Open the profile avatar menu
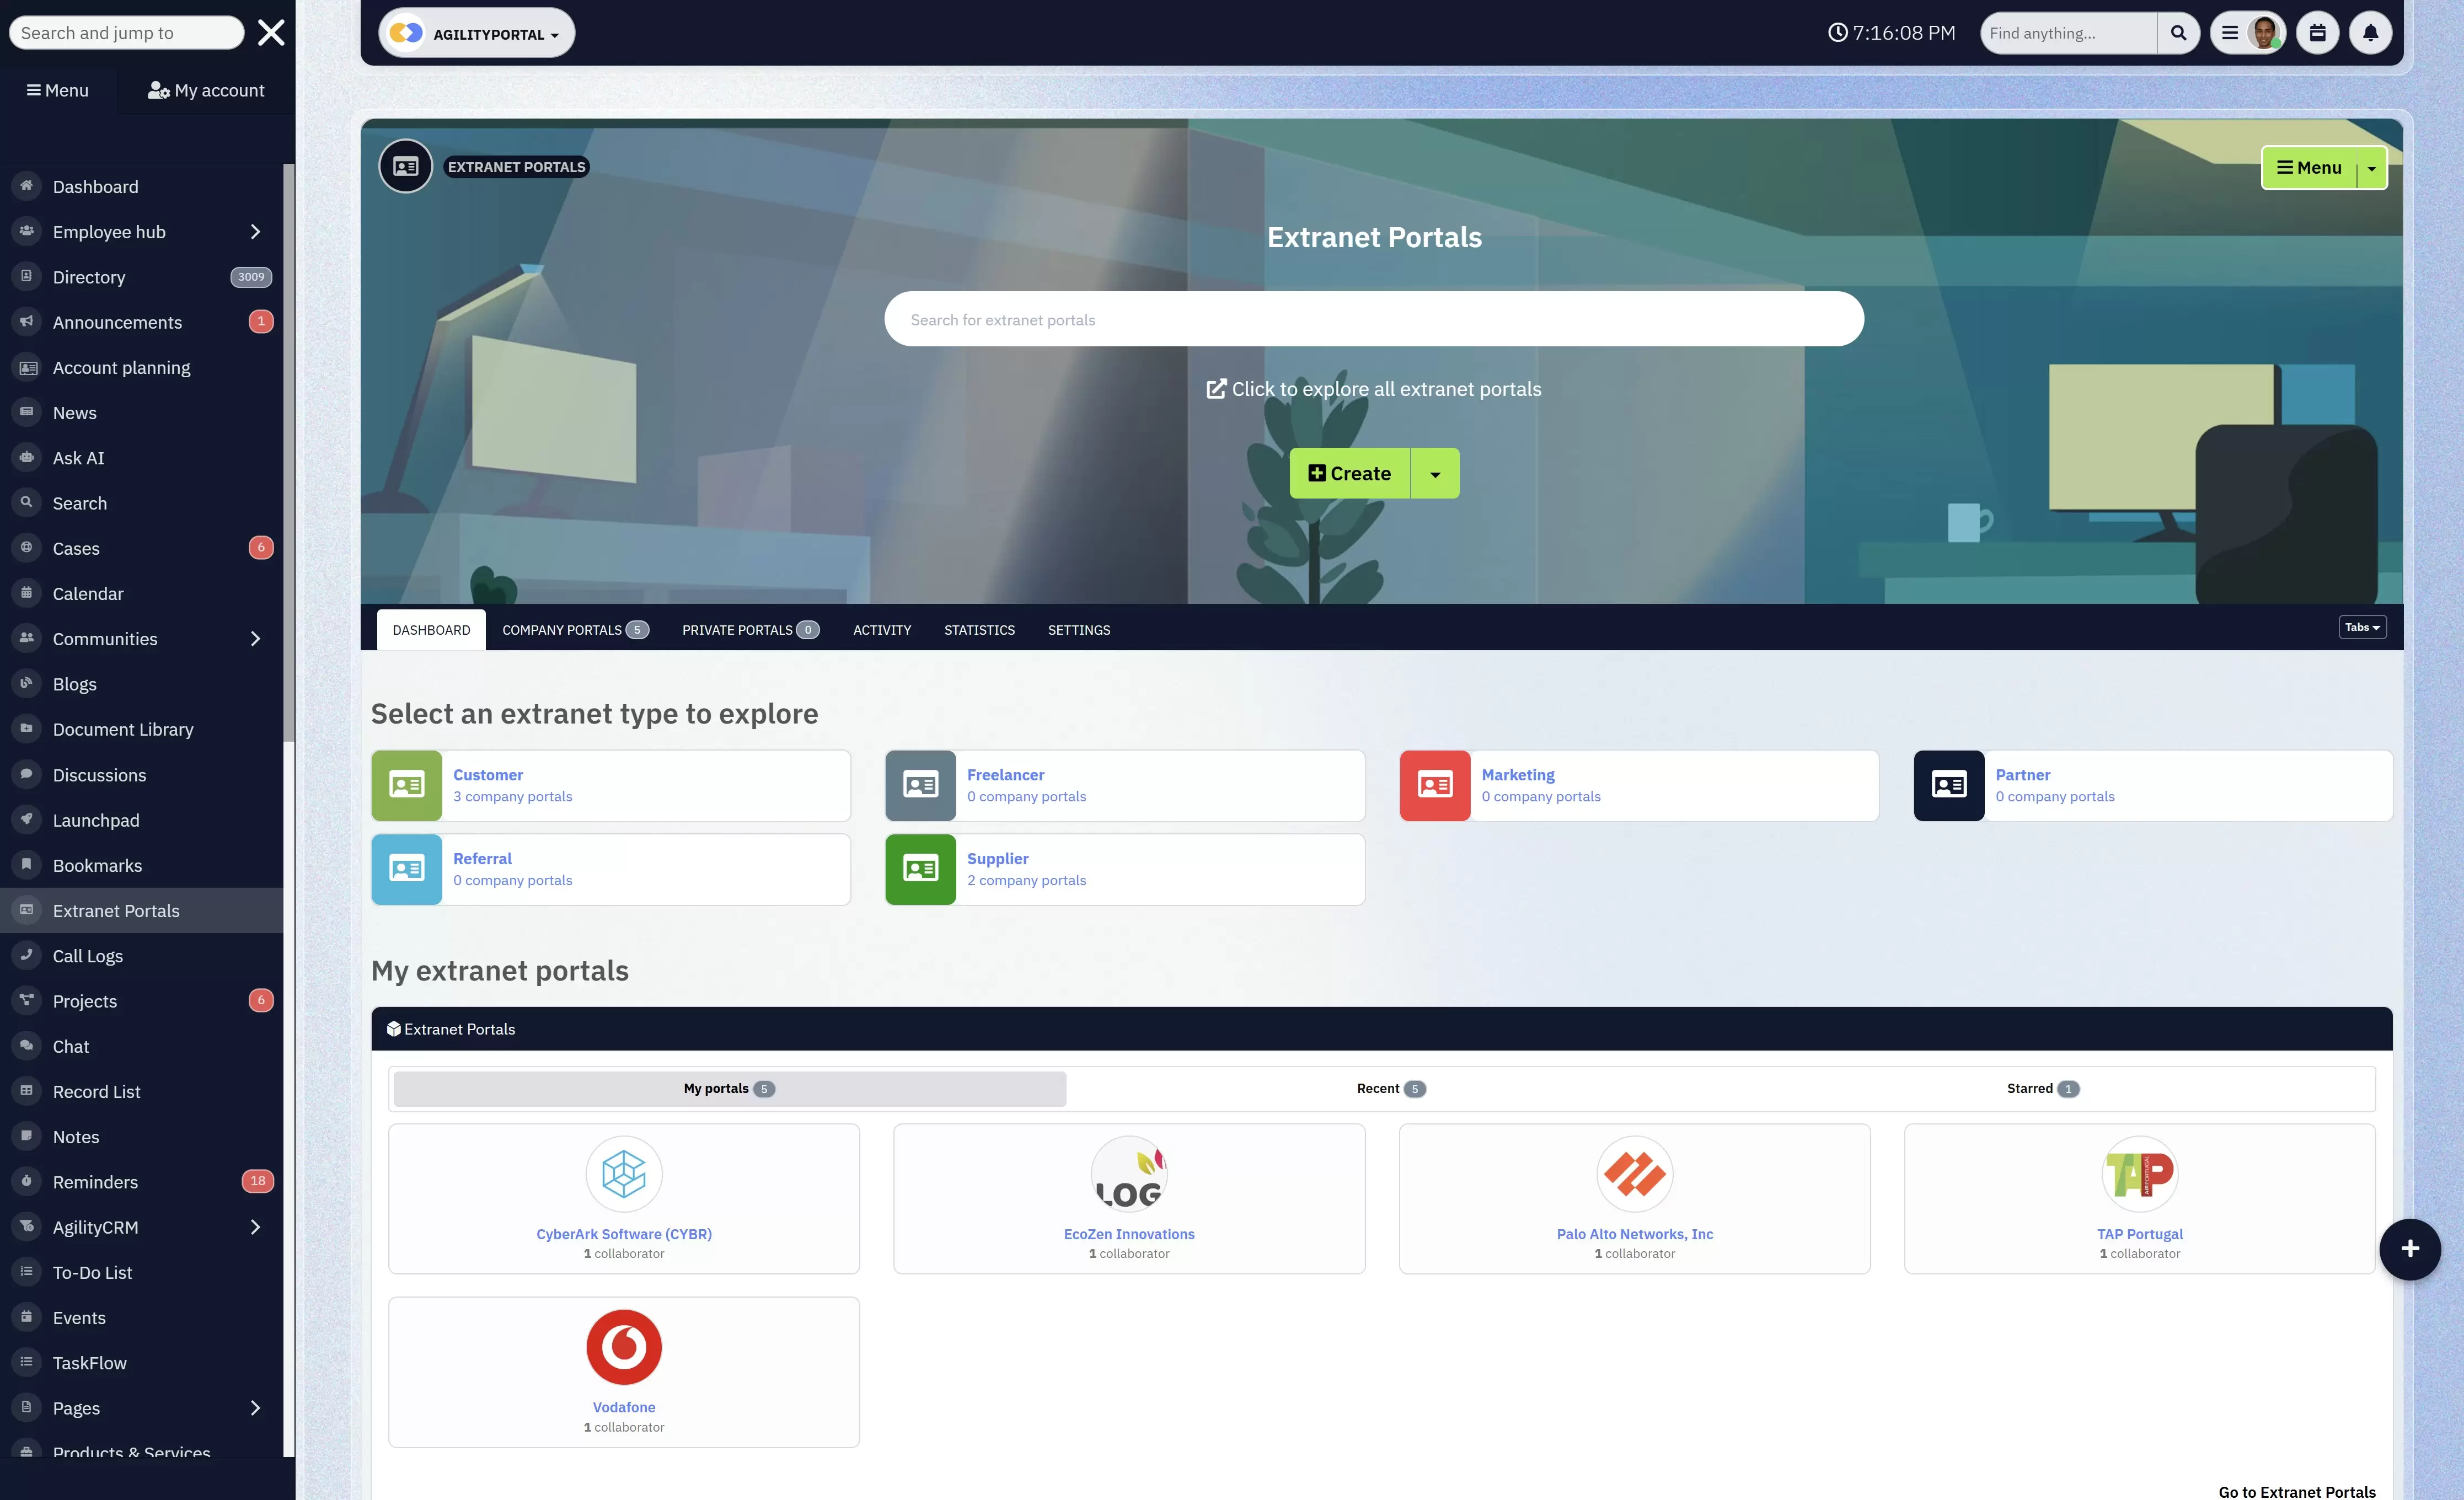This screenshot has height=1500, width=2464. click(2263, 32)
